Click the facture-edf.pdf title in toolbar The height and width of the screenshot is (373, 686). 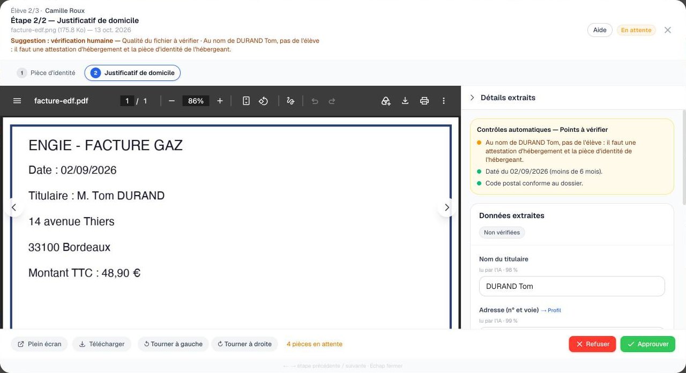(61, 101)
